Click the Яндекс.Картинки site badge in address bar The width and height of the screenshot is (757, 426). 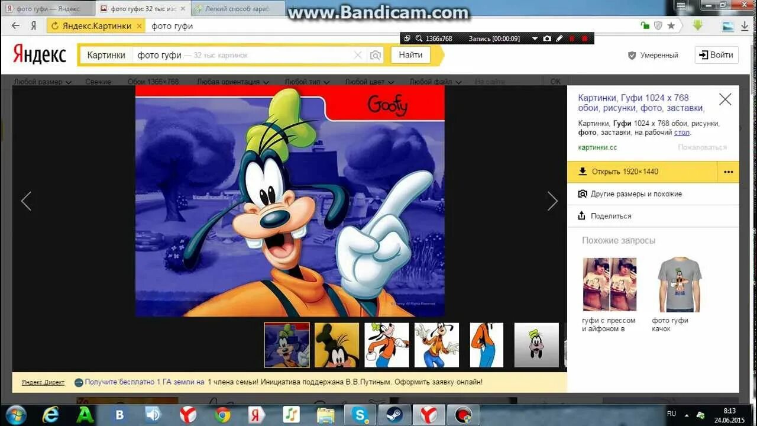pos(96,26)
